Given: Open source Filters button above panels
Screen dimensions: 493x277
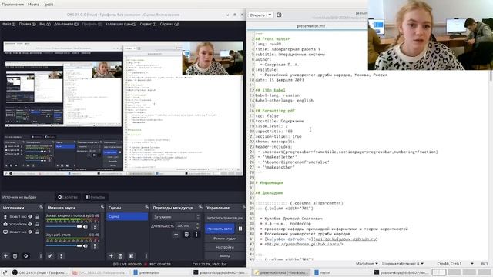Looking at the screenshot, I should point(96,197).
